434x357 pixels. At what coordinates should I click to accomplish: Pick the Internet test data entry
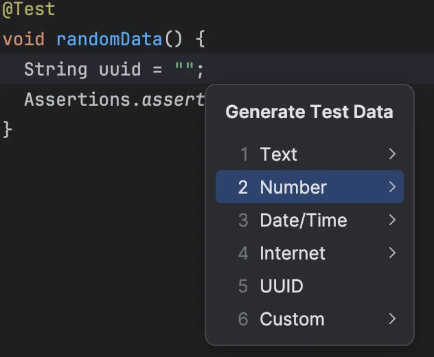click(x=292, y=253)
